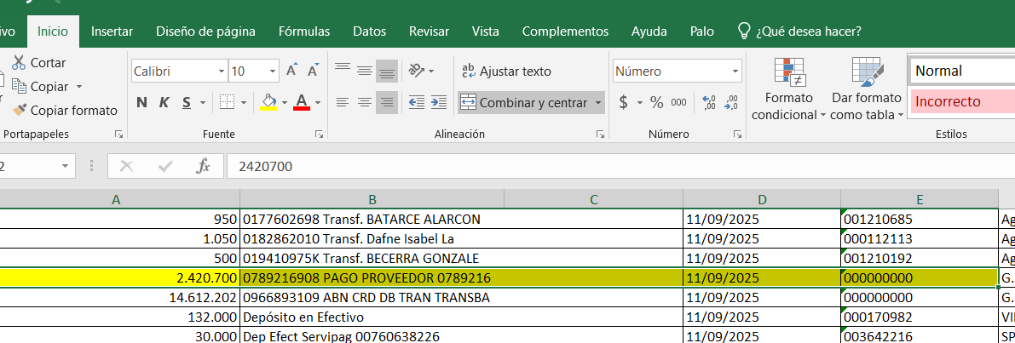Click the percent style icon
The height and width of the screenshot is (343, 1015).
[x=656, y=102]
